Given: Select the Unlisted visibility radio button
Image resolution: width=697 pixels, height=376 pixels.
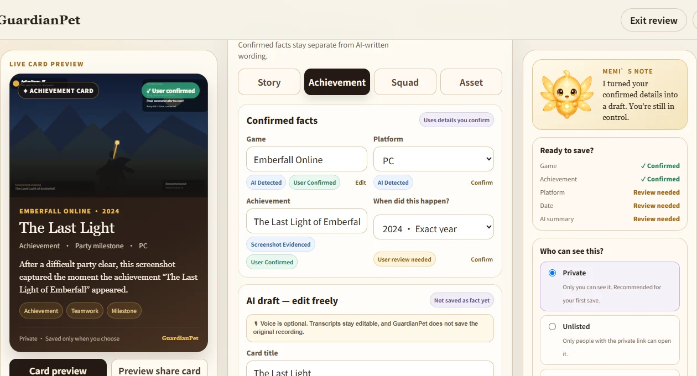Looking at the screenshot, I should click(552, 327).
